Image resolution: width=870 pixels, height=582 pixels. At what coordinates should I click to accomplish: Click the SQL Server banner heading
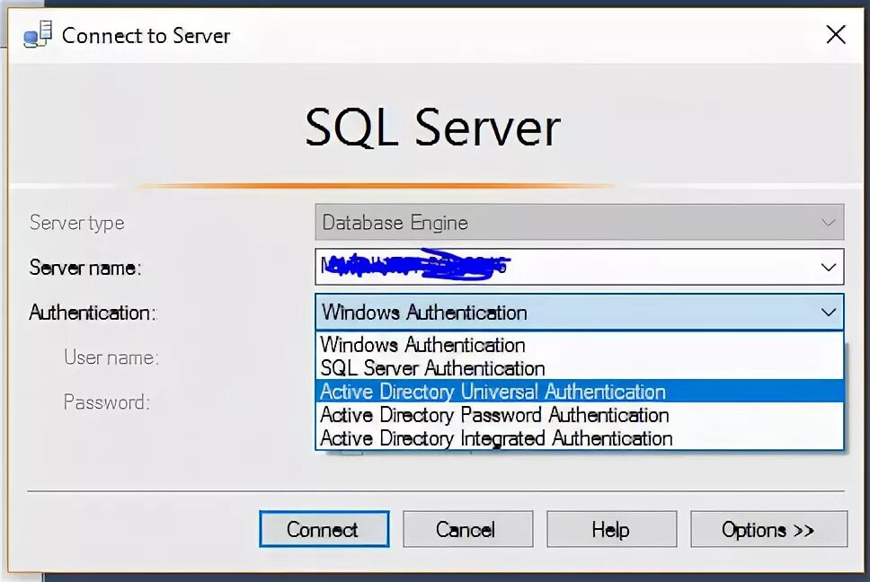(x=433, y=128)
